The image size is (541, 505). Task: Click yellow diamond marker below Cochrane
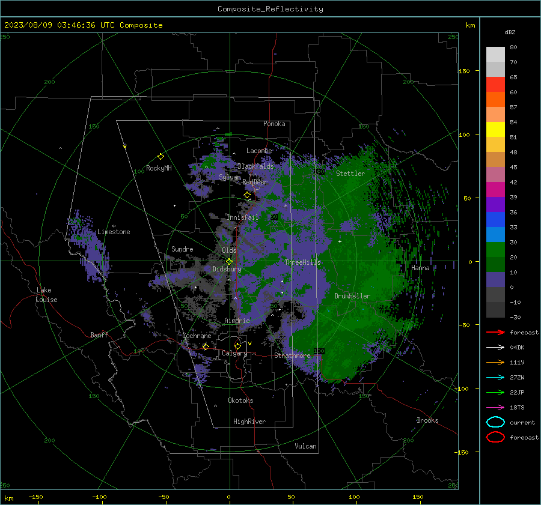(206, 346)
